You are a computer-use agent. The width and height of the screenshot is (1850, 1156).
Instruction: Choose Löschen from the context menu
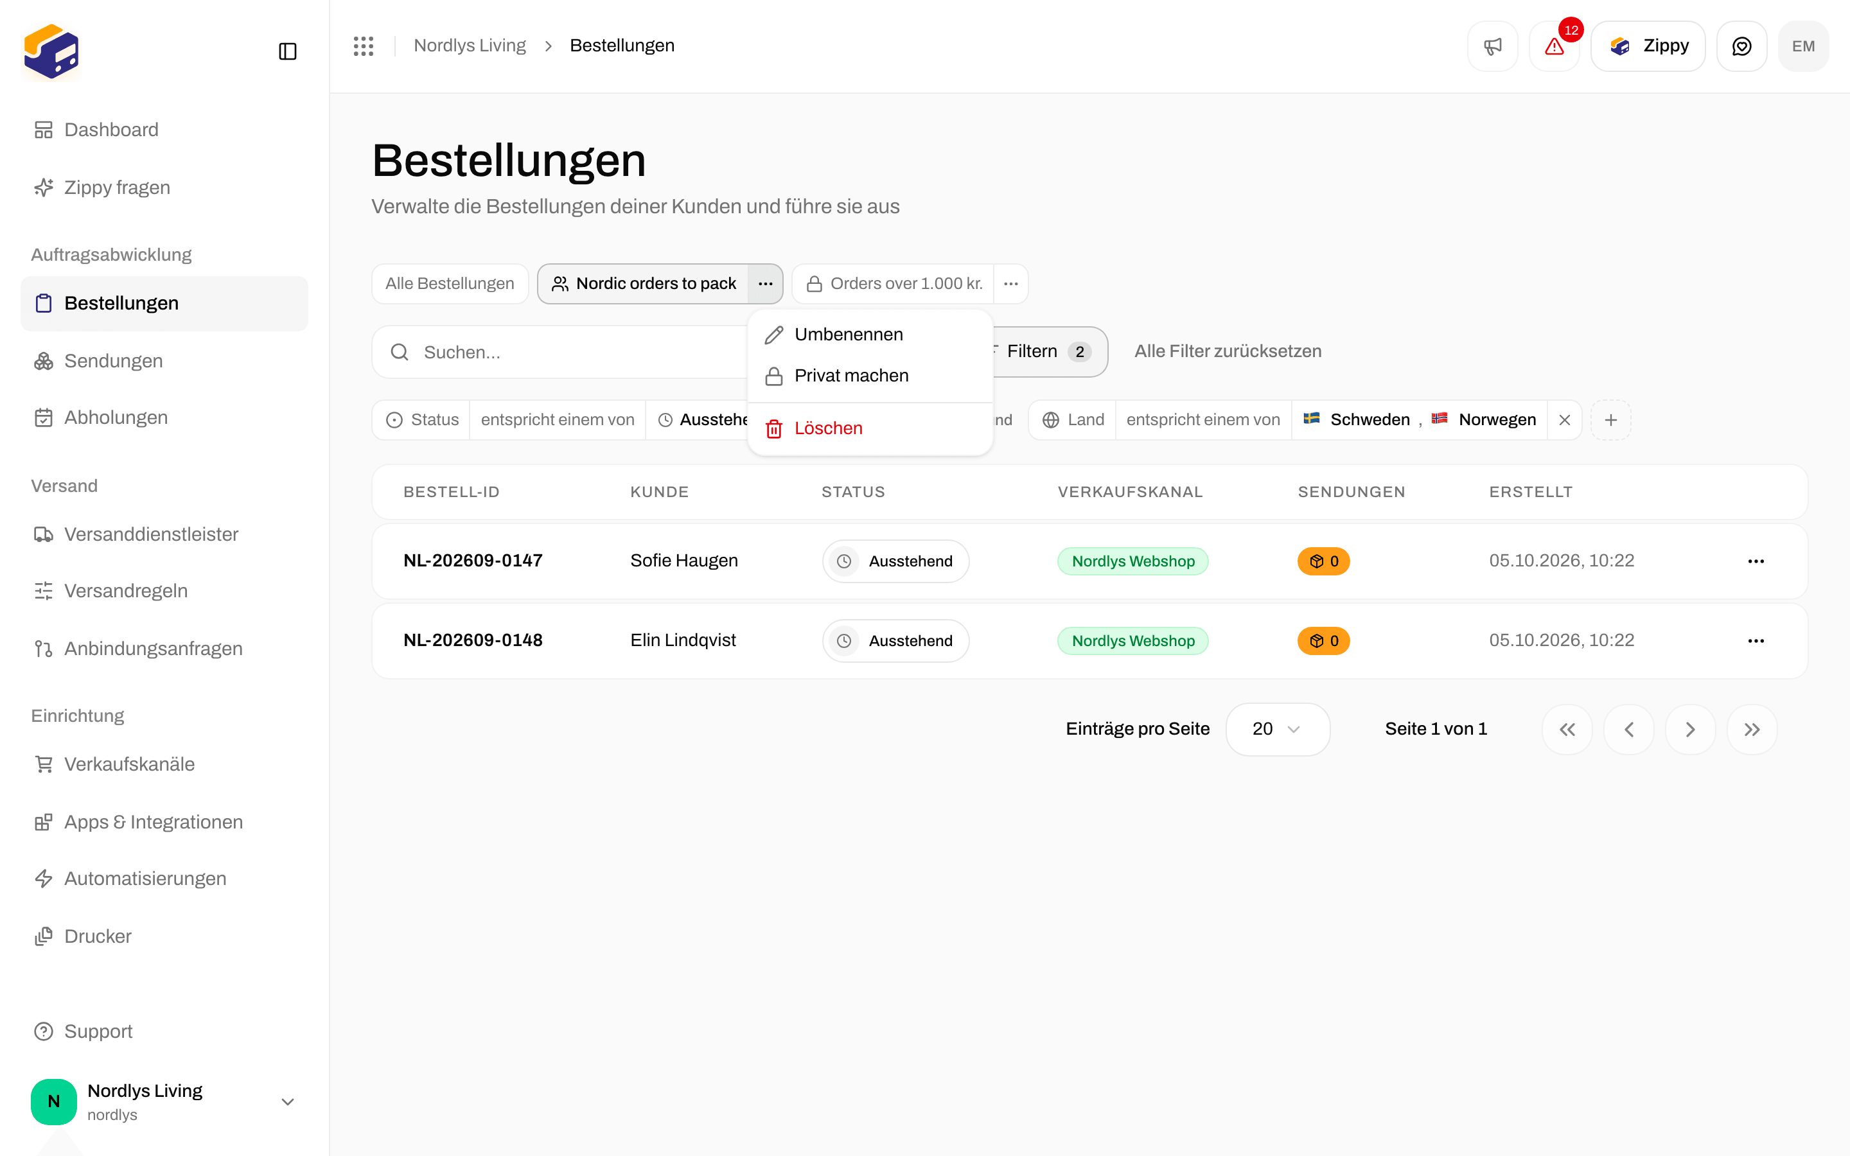point(870,428)
